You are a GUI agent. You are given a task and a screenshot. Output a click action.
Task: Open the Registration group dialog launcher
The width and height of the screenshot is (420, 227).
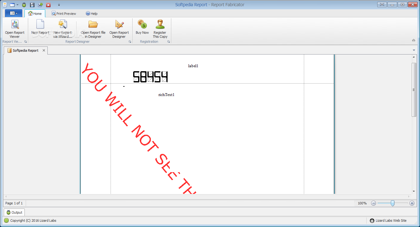(169, 41)
